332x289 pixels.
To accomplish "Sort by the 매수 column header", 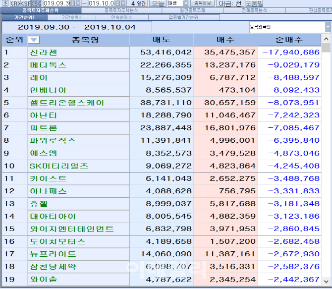I will tap(225, 40).
